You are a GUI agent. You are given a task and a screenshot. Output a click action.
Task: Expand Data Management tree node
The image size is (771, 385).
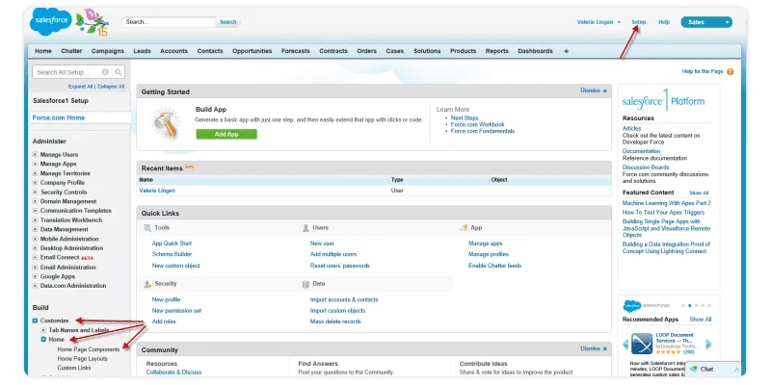pyautogui.click(x=35, y=229)
